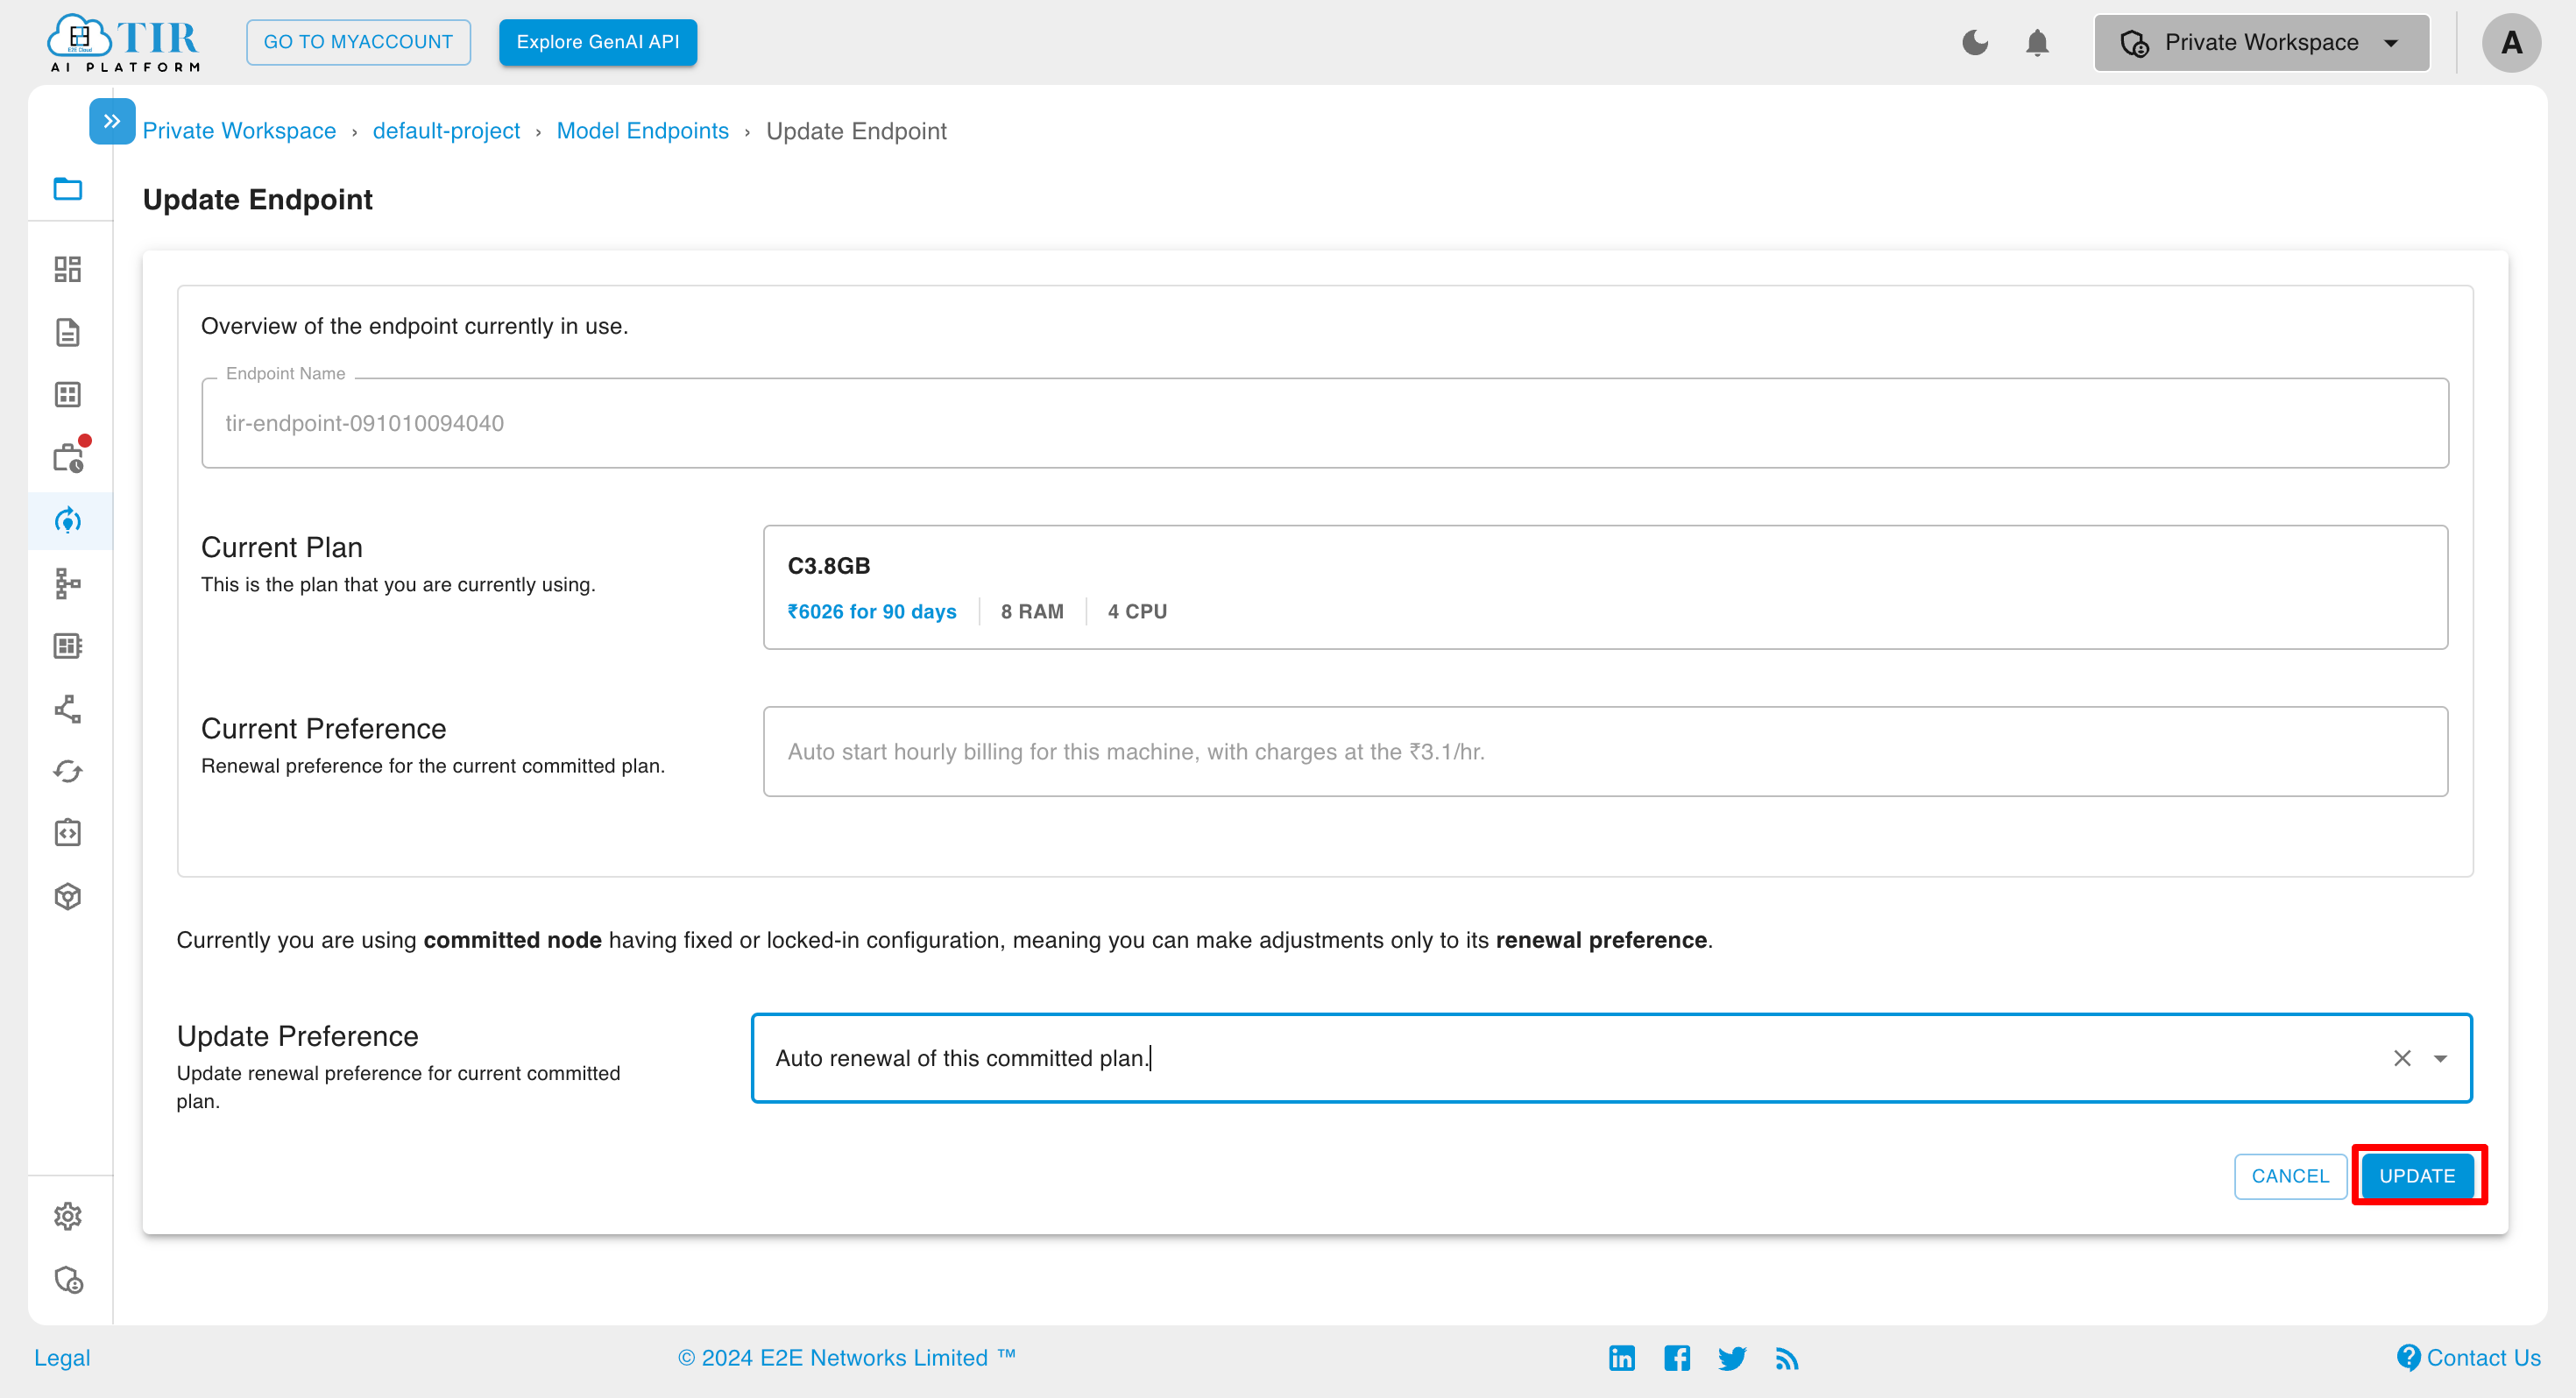This screenshot has width=2576, height=1398.
Task: Open the table grid icon in sidebar
Action: click(x=68, y=395)
